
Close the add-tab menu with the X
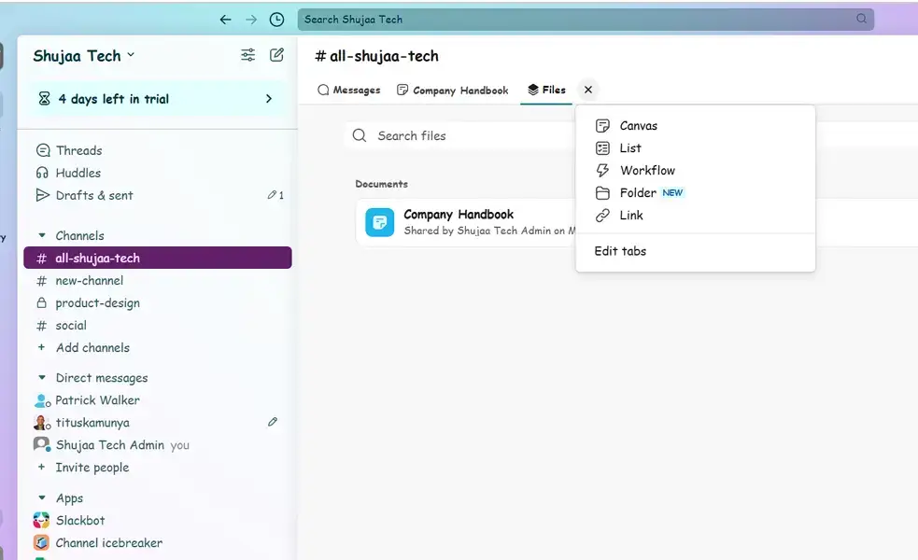click(588, 90)
